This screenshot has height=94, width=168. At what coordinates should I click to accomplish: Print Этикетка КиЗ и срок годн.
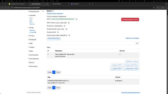66,29
